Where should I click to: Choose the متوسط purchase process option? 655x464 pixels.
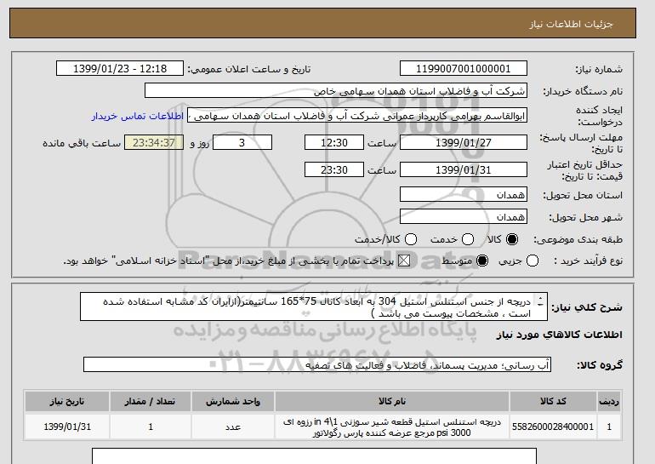(482, 261)
